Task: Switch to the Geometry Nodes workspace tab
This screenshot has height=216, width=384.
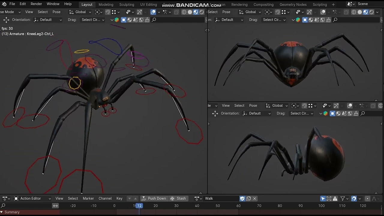Action: (293, 4)
